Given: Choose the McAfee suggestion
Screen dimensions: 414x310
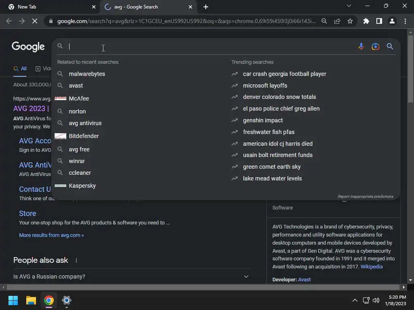Looking at the screenshot, I should pos(79,98).
